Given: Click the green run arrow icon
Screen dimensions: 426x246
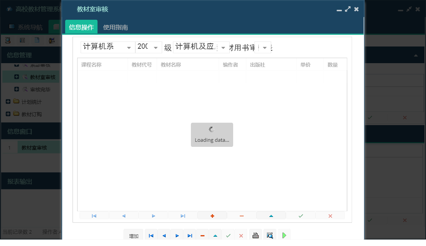Looking at the screenshot, I should coord(284,235).
